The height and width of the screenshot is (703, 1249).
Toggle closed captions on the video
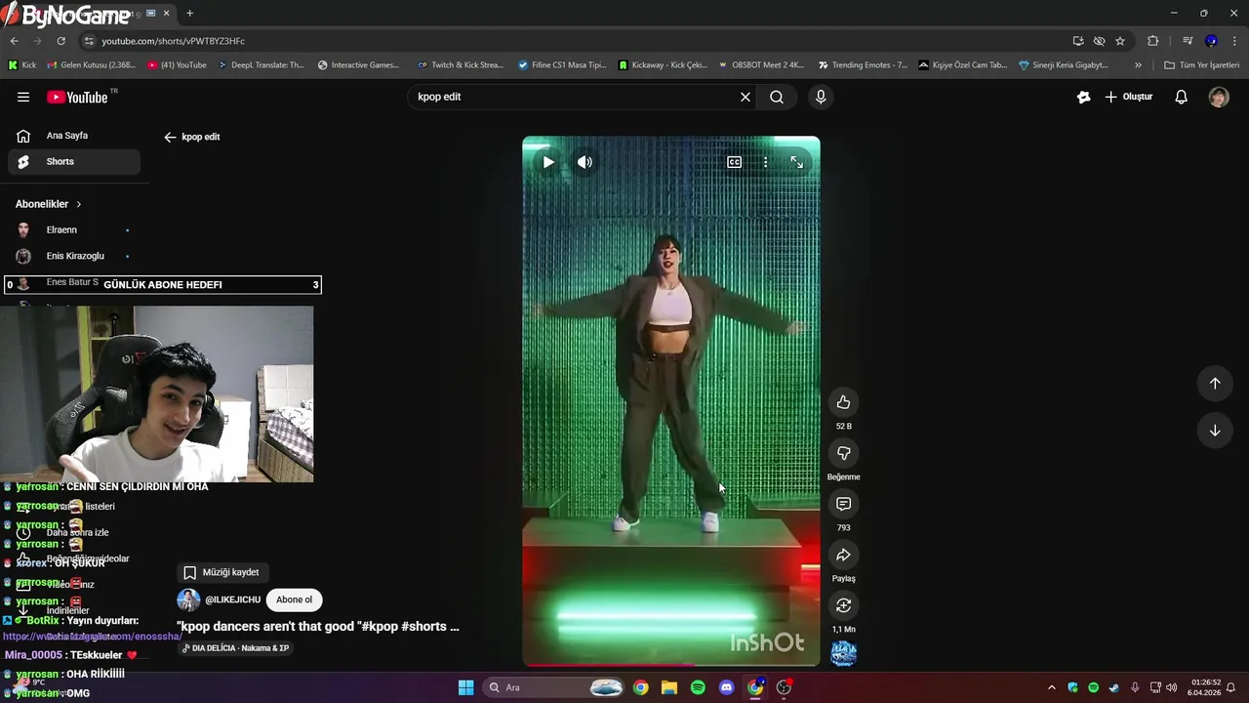tap(734, 162)
